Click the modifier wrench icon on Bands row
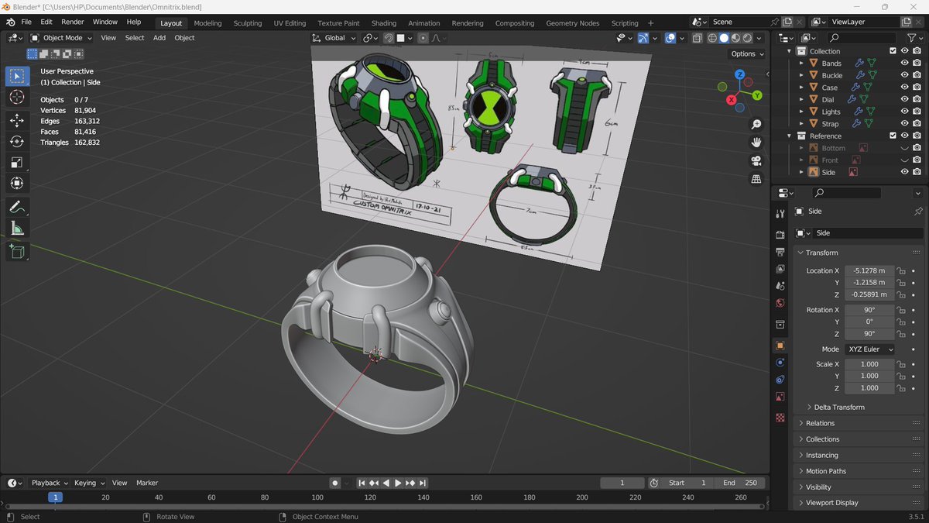The width and height of the screenshot is (929, 523). (x=859, y=64)
